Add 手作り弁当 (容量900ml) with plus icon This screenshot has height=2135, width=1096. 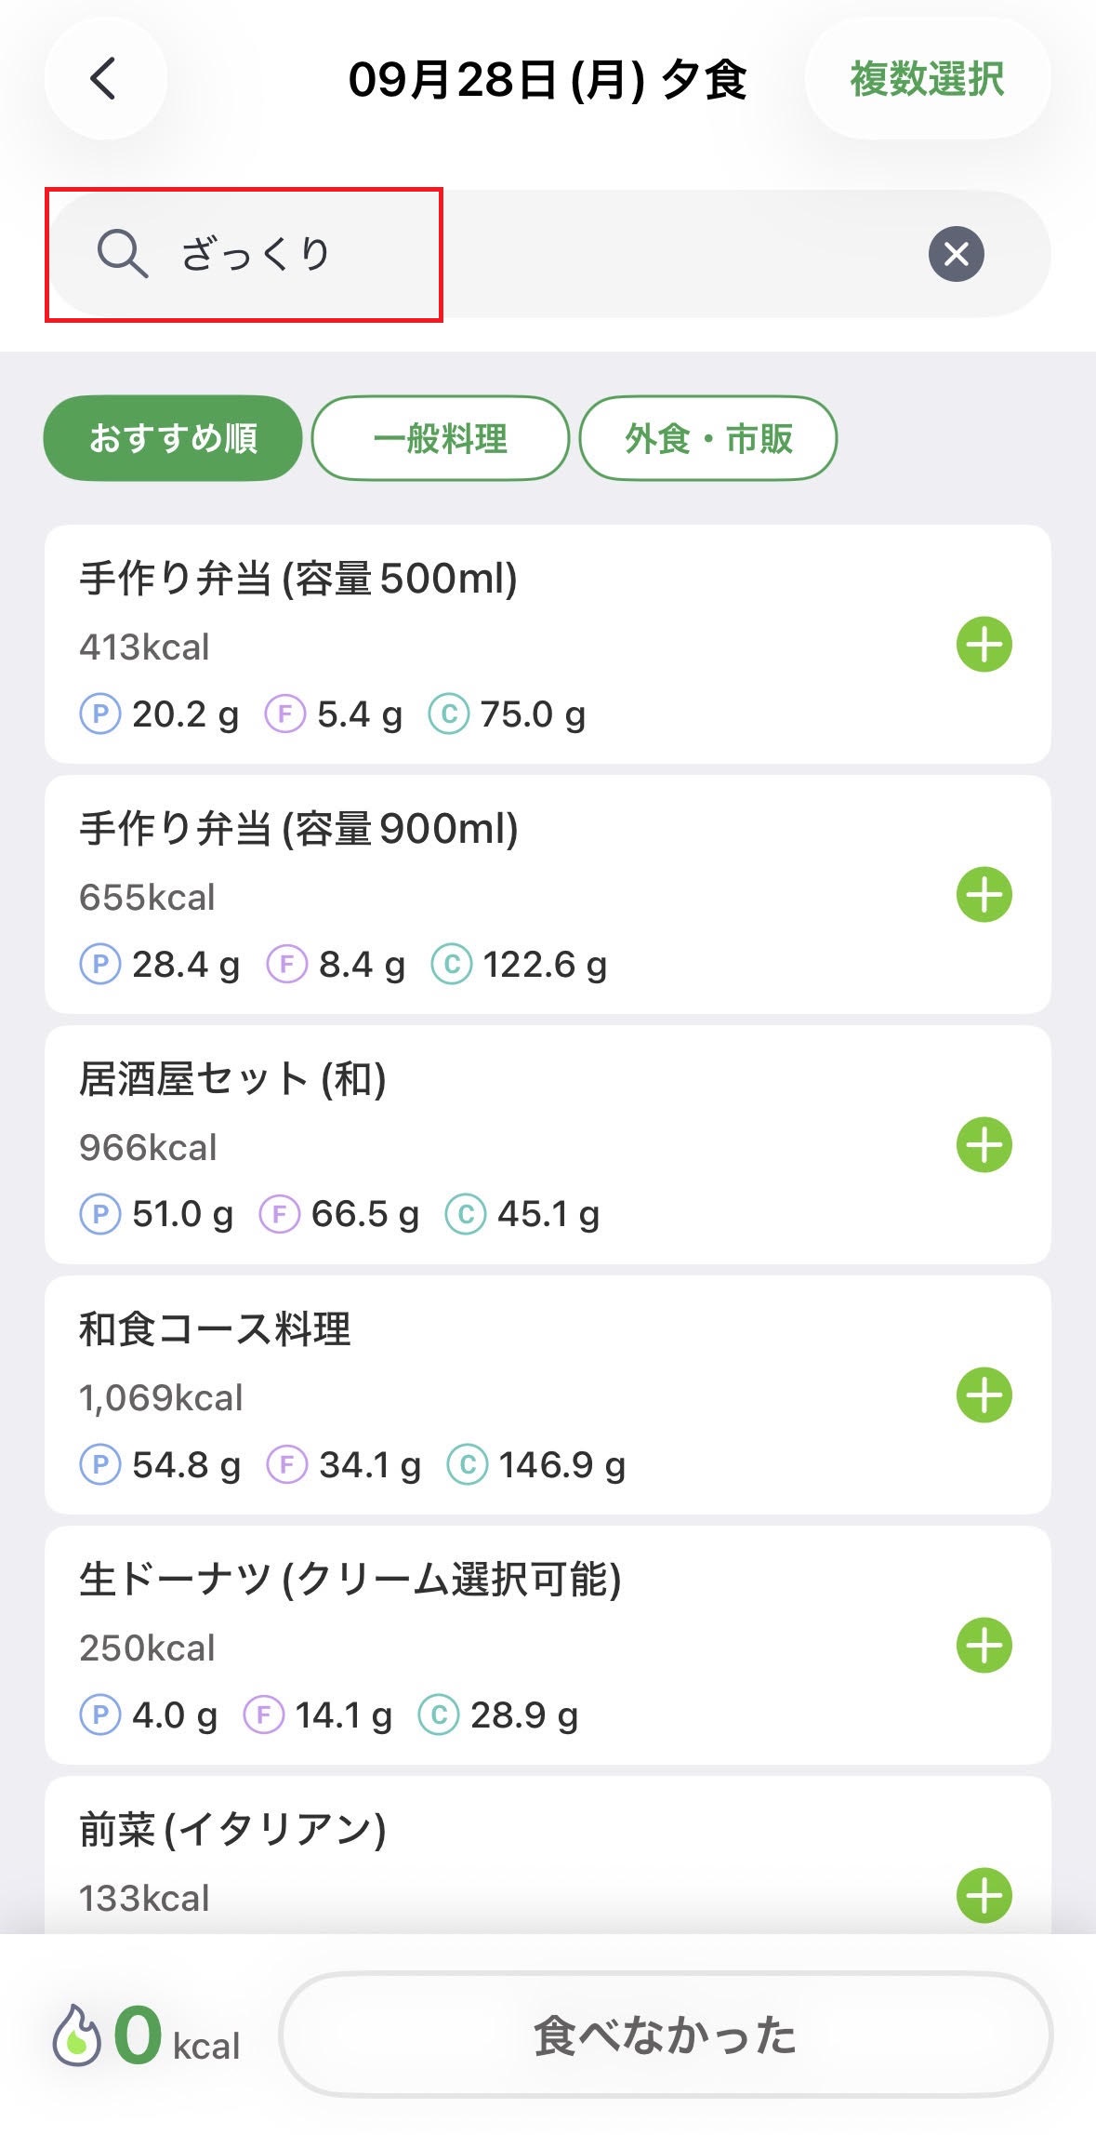[x=984, y=894]
